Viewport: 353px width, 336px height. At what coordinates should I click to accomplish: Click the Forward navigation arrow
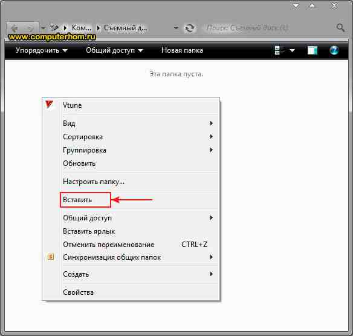(x=30, y=28)
